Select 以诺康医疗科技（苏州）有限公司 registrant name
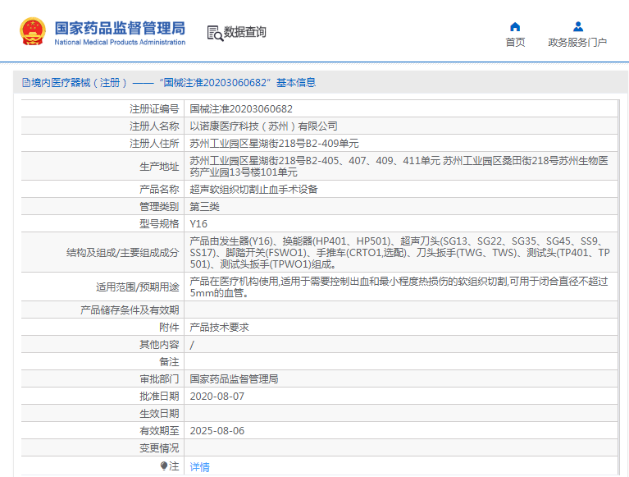 click(263, 126)
